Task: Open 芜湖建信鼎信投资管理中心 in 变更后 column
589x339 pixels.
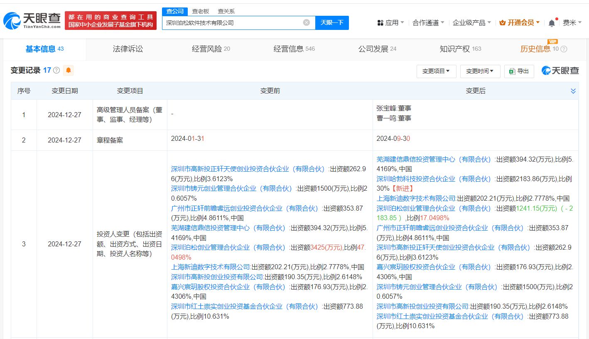Action: click(x=434, y=159)
